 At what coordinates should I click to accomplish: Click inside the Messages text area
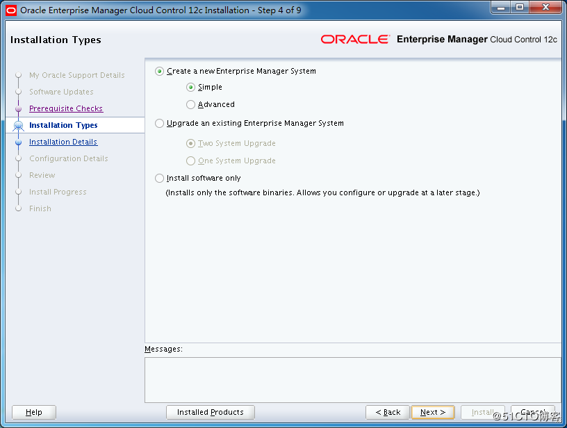[x=352, y=379]
